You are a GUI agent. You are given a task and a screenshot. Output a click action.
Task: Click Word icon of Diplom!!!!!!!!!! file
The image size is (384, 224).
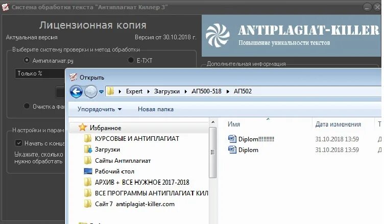tap(232, 139)
